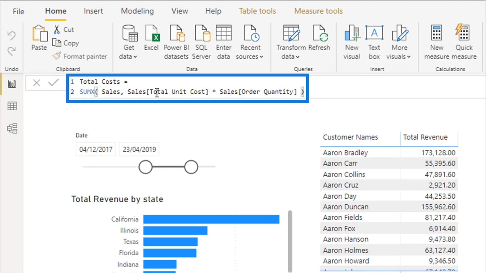Select the Aaron Carr row
Viewport: 486px width, 273px height.
click(x=389, y=163)
